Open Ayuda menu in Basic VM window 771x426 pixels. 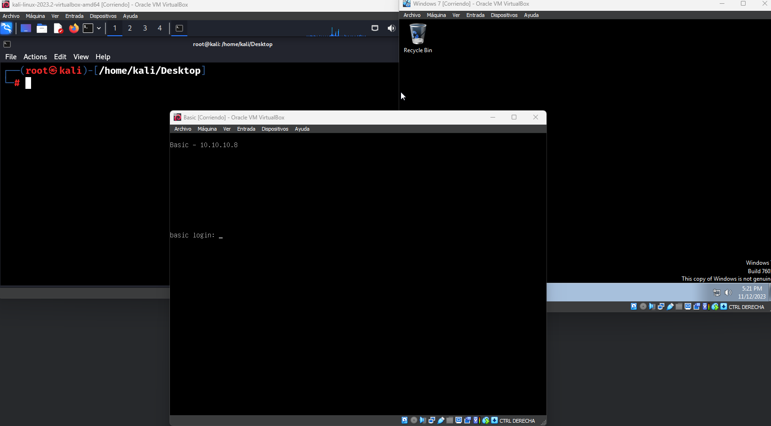click(302, 129)
